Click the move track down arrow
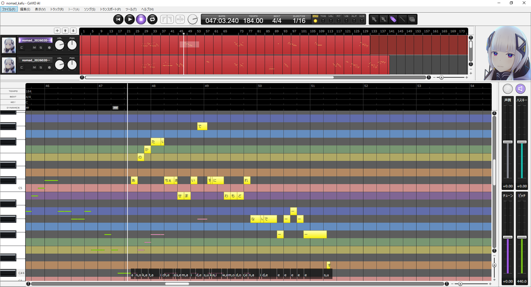Viewport: 531px width, 287px height. 73,30
